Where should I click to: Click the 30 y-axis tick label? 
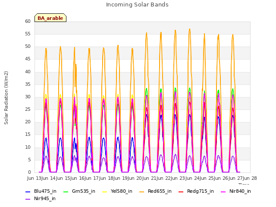[28, 97]
